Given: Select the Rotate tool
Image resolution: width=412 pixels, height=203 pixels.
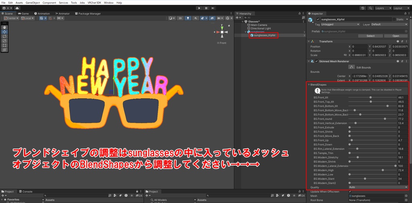Looking at the screenshot, I should click(4, 36).
